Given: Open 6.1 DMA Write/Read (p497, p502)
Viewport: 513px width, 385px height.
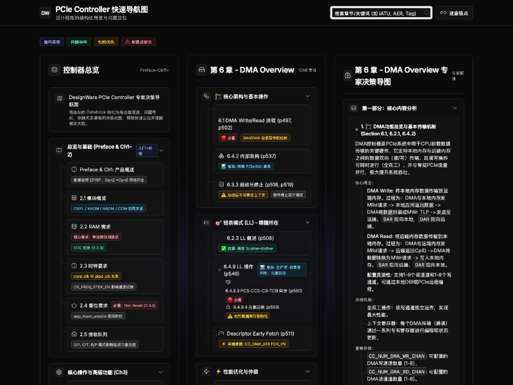Looking at the screenshot, I should pos(262,124).
